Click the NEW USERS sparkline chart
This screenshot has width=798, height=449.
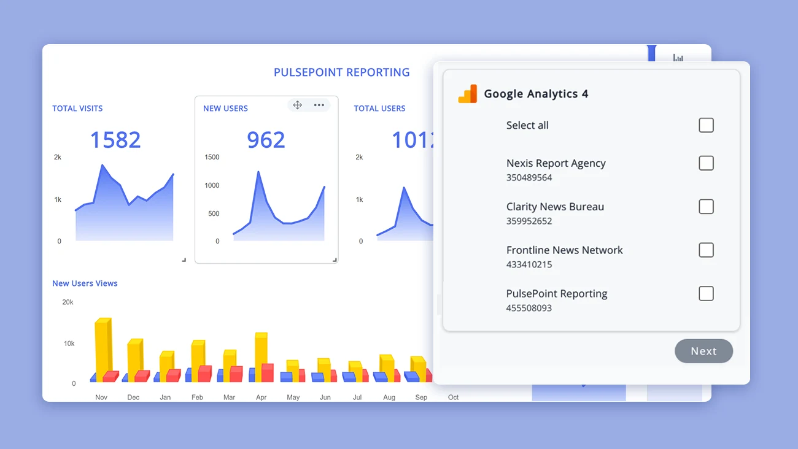279,209
